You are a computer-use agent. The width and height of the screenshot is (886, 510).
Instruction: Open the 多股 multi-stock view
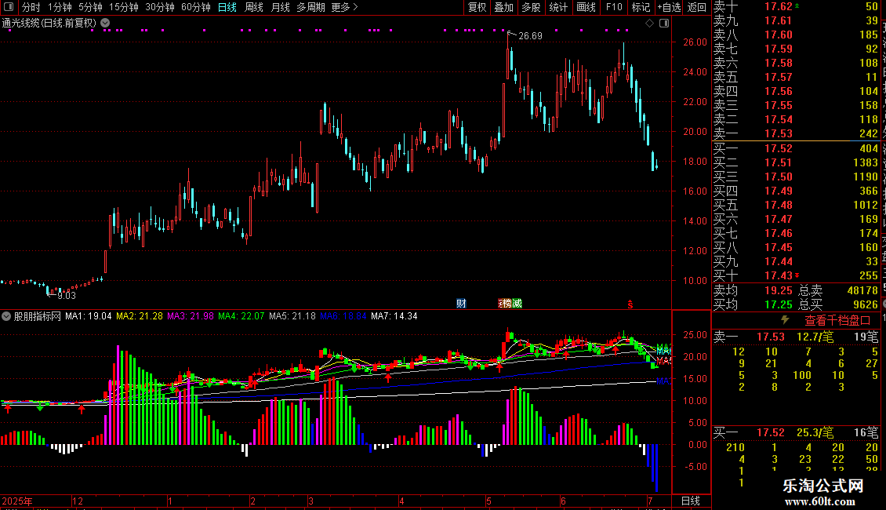(531, 7)
